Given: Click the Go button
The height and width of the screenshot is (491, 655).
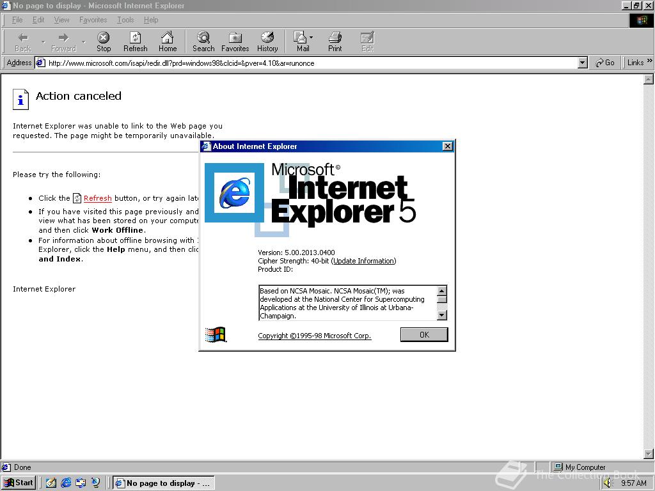Looking at the screenshot, I should pos(605,63).
